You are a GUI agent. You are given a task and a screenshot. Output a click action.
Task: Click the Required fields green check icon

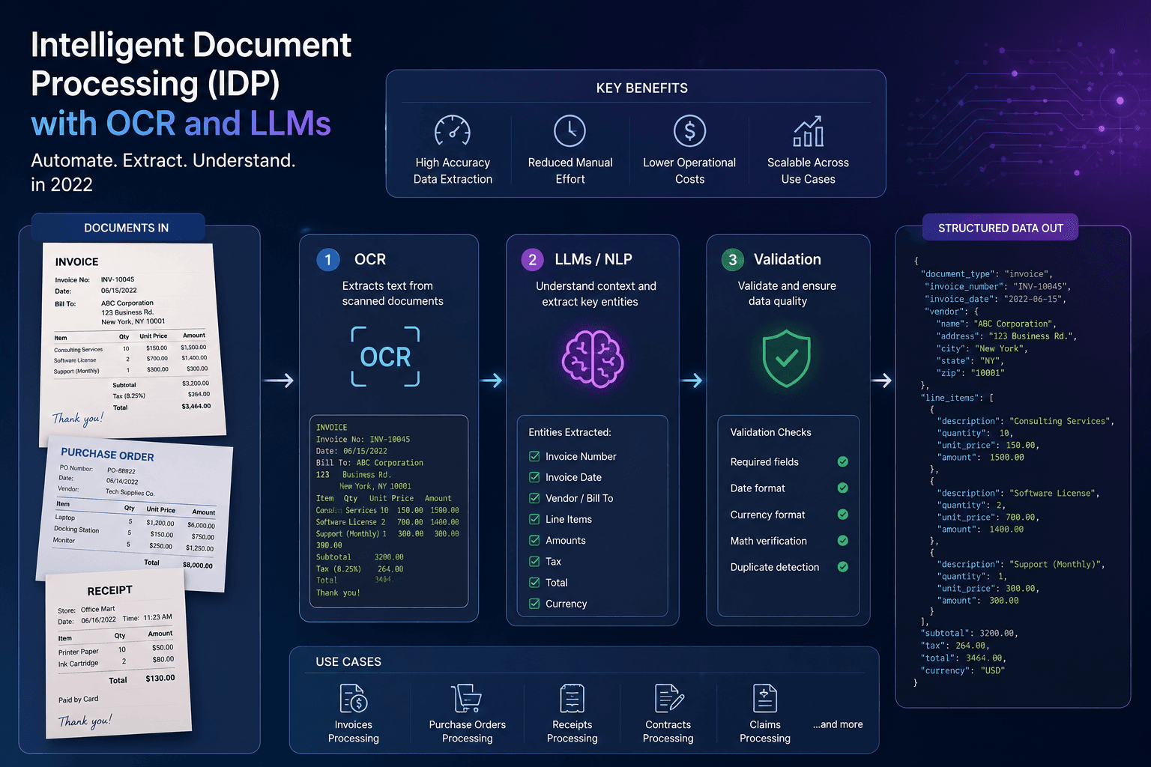click(x=843, y=461)
